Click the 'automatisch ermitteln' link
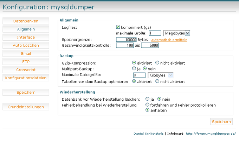Viewport: 239px width, 141px height. [169, 40]
